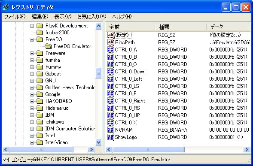Collapse the FreeDO key

32,39
